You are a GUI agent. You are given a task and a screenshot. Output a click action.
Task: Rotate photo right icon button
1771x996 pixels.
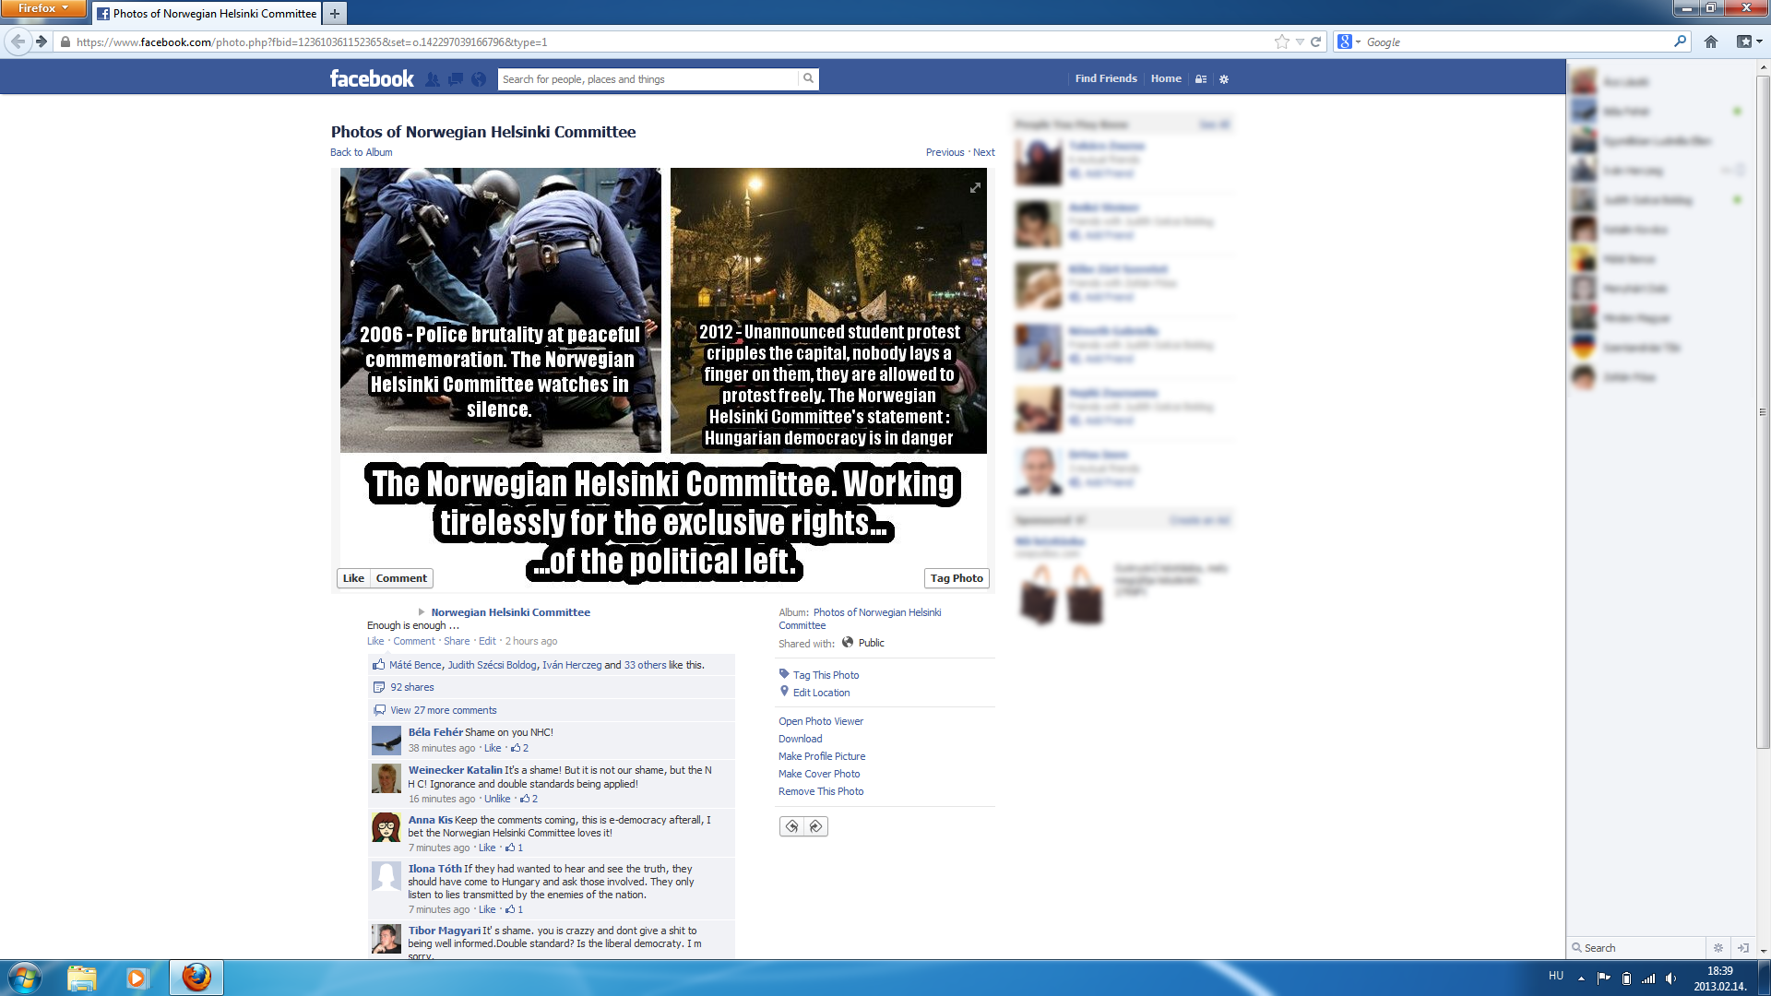click(815, 826)
